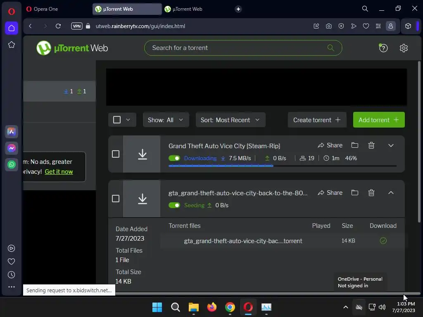Launch Firefox from the taskbar

point(212,307)
